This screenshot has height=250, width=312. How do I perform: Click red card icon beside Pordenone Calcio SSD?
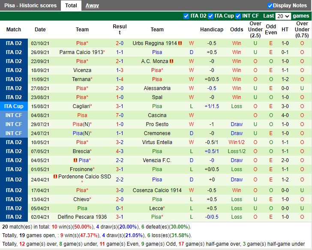pos(56,177)
